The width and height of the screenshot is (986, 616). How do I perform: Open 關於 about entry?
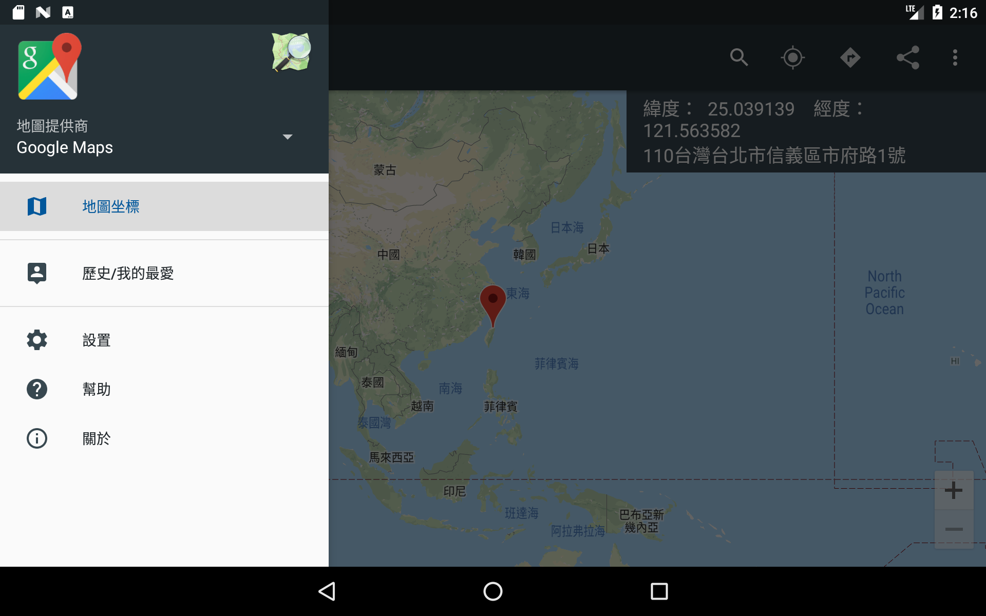164,438
